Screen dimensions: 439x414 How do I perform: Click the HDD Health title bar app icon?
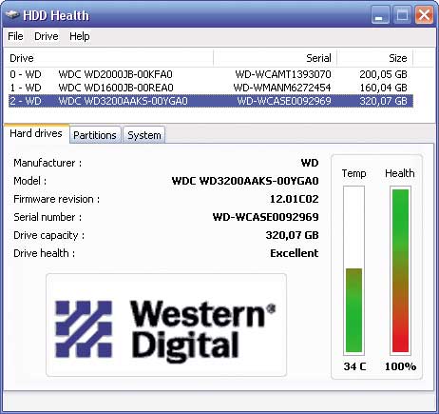point(12,15)
